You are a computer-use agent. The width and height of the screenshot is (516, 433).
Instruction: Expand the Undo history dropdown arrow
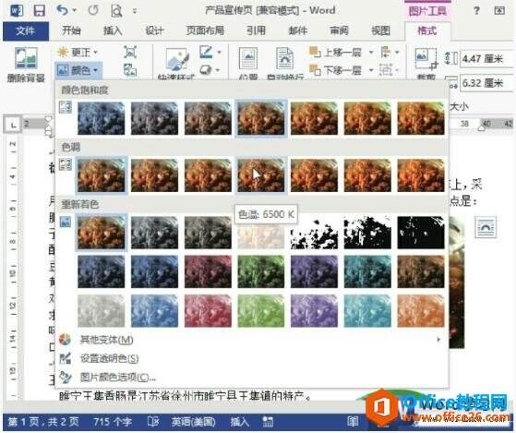coord(75,11)
